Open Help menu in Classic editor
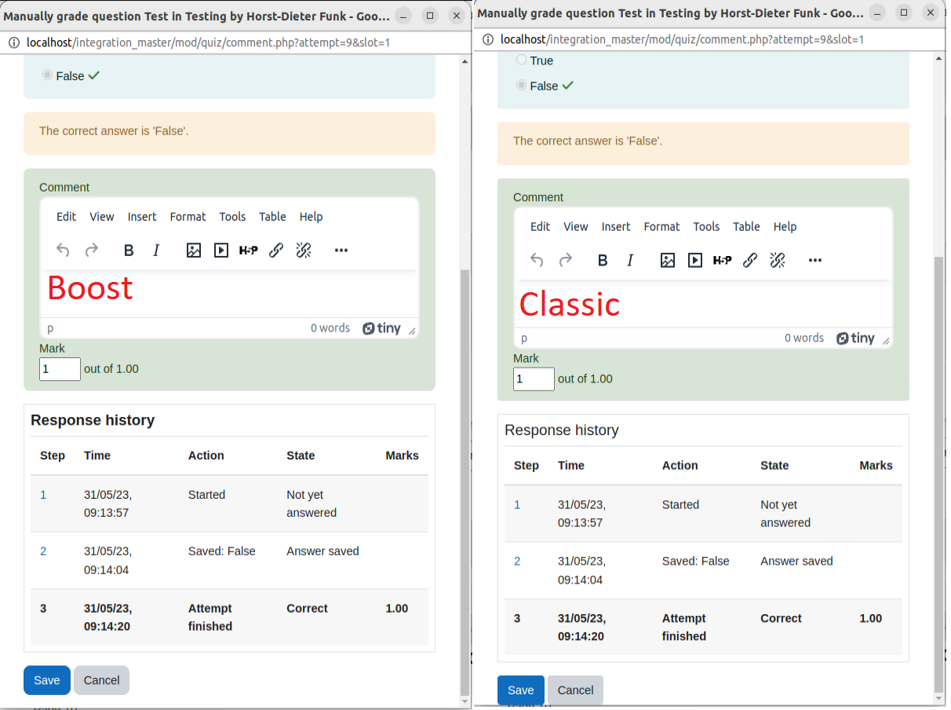 pyautogui.click(x=785, y=227)
